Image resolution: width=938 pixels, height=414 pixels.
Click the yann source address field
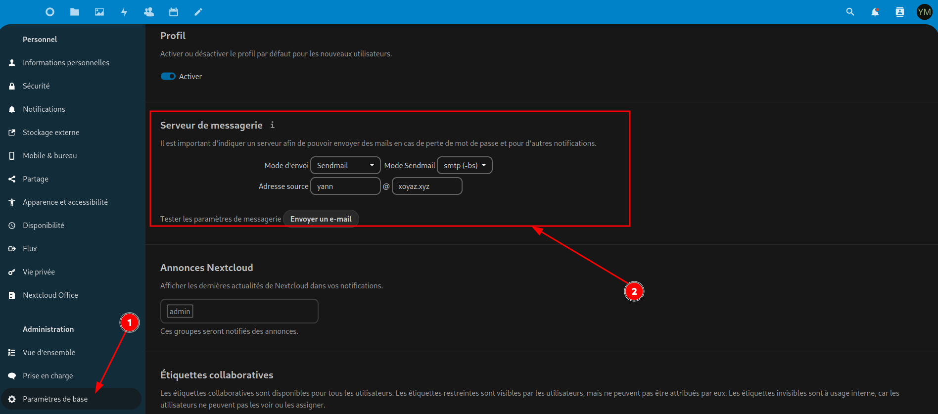pos(345,186)
